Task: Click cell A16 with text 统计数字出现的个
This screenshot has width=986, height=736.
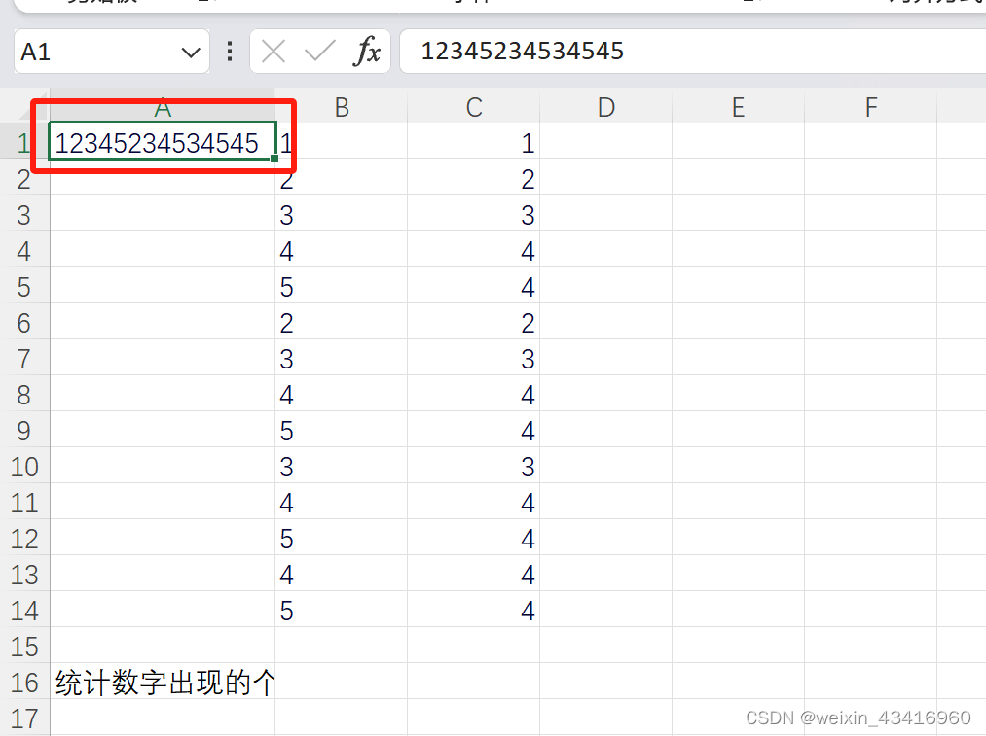Action: coord(163,683)
